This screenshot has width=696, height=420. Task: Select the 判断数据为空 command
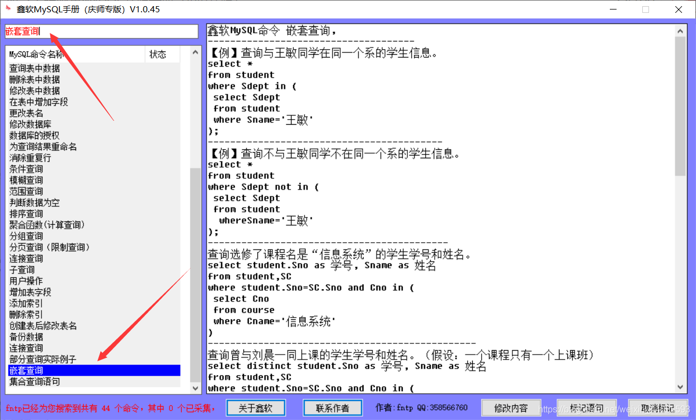pyautogui.click(x=94, y=202)
